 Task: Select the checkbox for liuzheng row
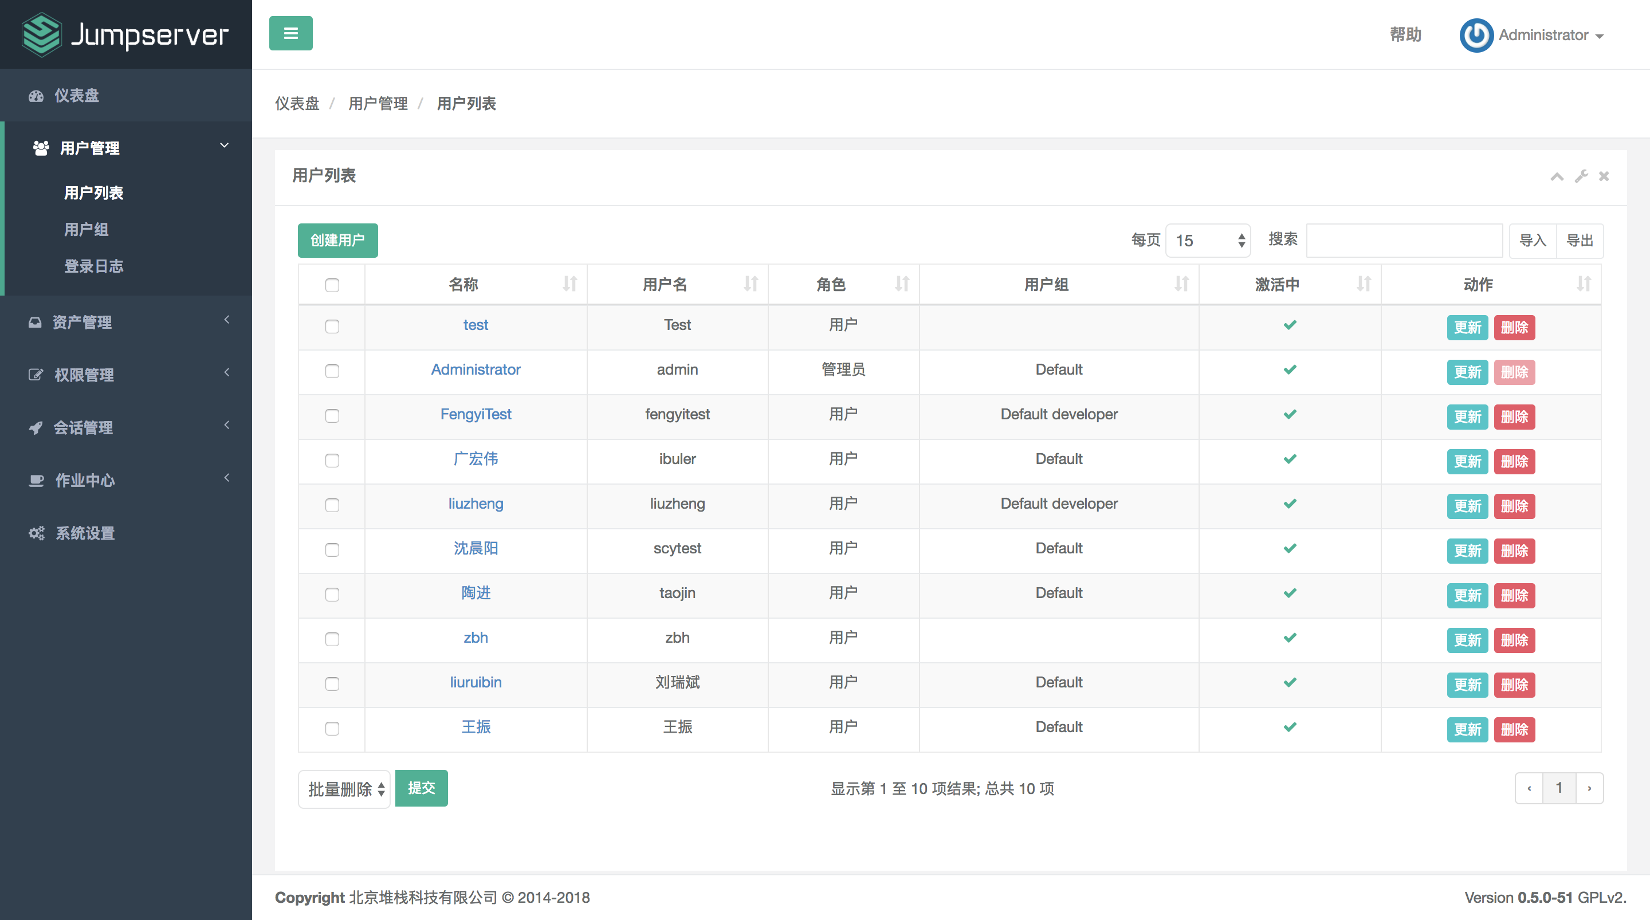pyautogui.click(x=332, y=505)
